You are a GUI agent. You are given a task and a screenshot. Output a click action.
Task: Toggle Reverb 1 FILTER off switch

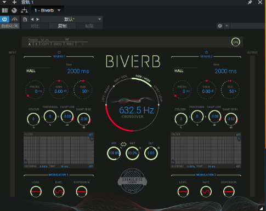[90, 134]
